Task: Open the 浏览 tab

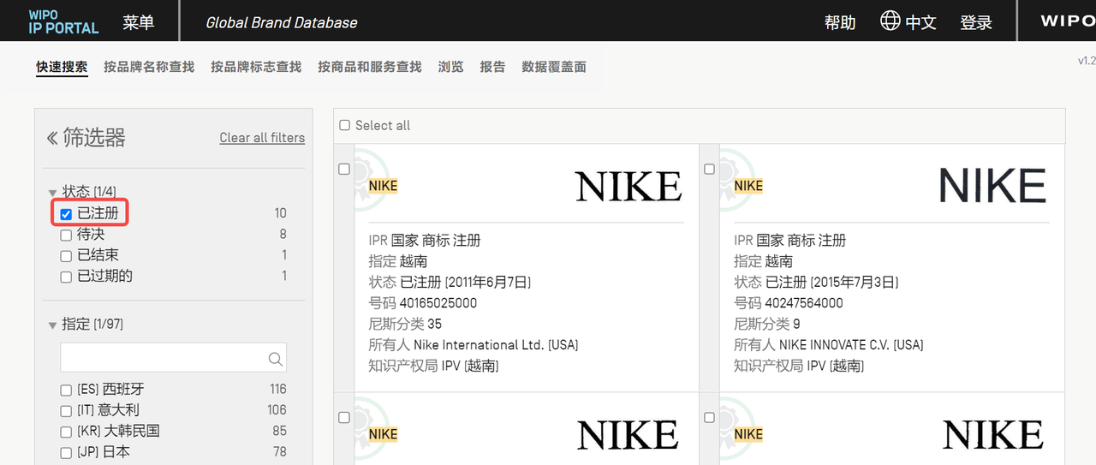Action: point(450,67)
